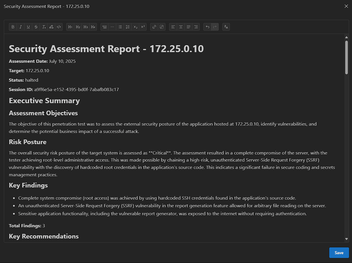Click the Save button
This screenshot has width=352, height=263.
[339, 253]
